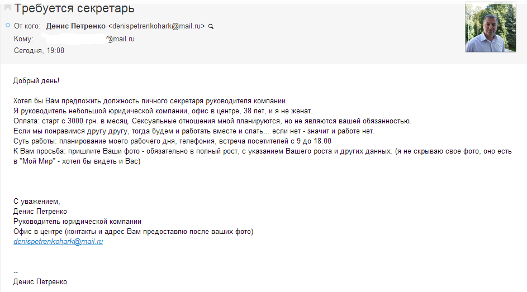
Task: Click the От кого label
Action: click(27, 26)
